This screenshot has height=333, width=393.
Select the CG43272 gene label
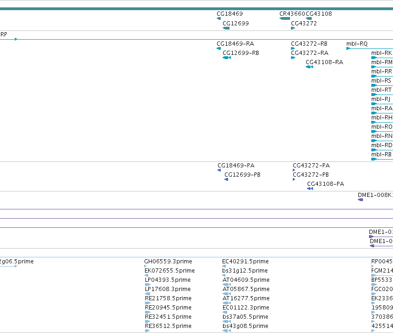click(x=304, y=24)
